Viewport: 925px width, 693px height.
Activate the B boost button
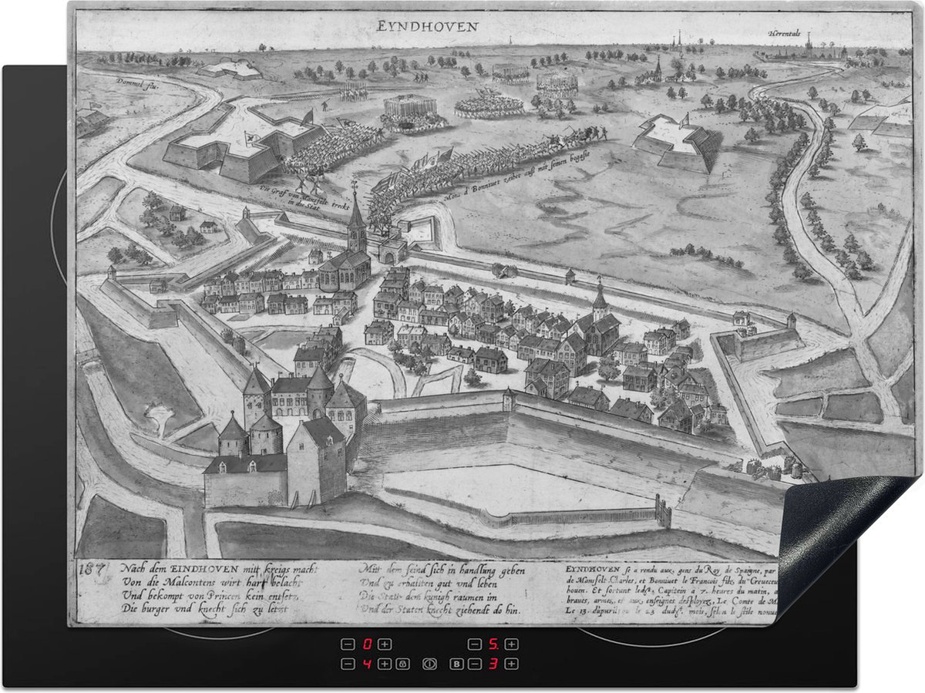click(x=456, y=664)
